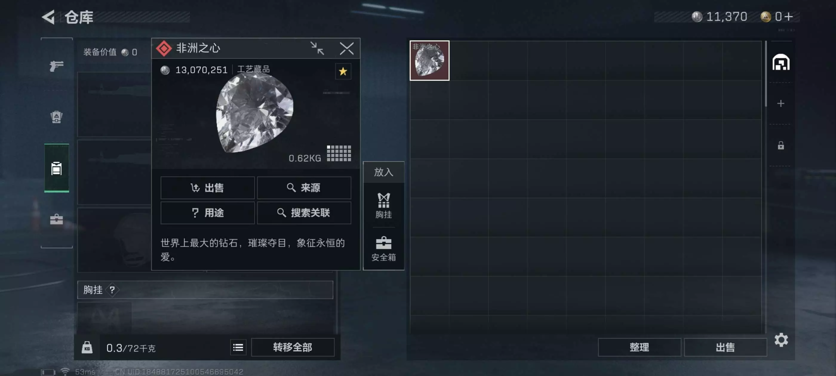Open the 胸挂 help question mark
836x376 pixels.
pos(112,290)
